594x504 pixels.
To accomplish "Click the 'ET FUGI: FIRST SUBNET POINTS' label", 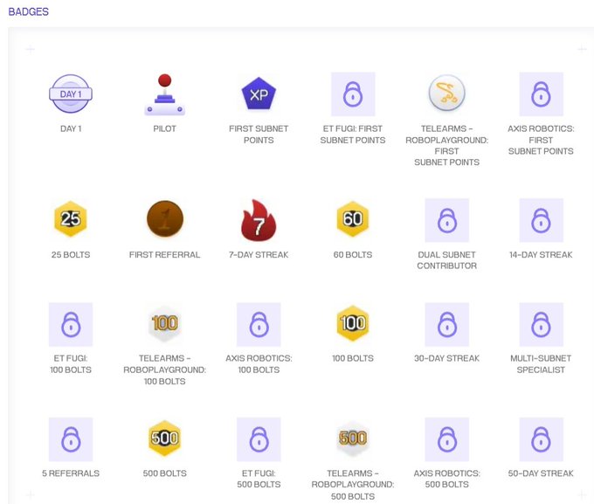I will pyautogui.click(x=353, y=135).
